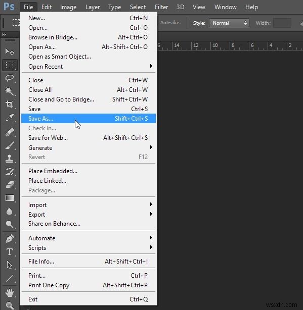
Task: Select the Line shape tool
Action: click(x=10, y=278)
